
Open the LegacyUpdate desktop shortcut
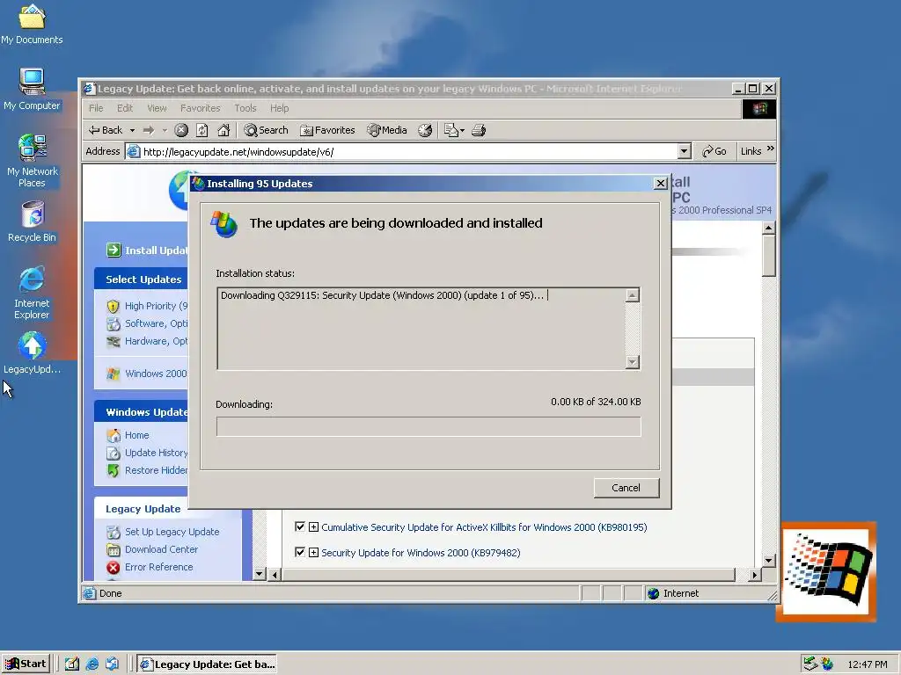tap(33, 353)
